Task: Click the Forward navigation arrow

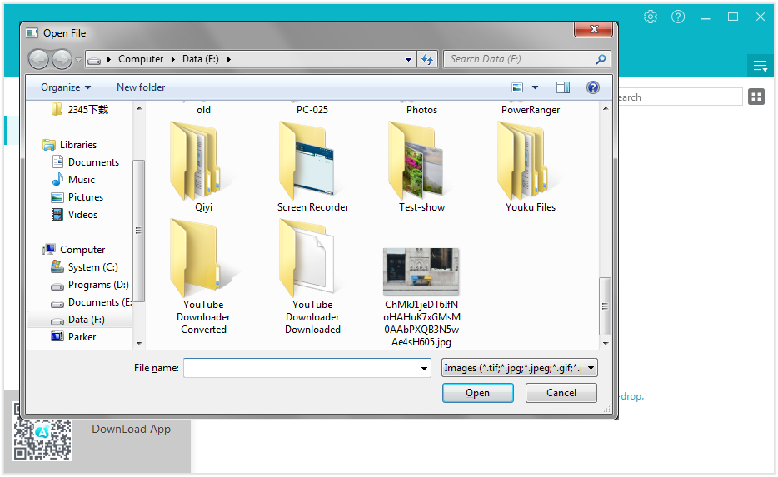Action: tap(62, 59)
